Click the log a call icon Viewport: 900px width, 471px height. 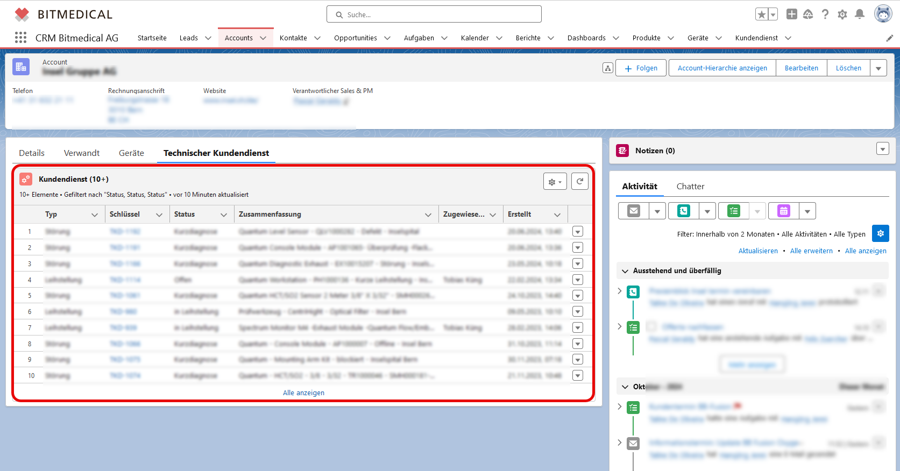[x=683, y=211]
